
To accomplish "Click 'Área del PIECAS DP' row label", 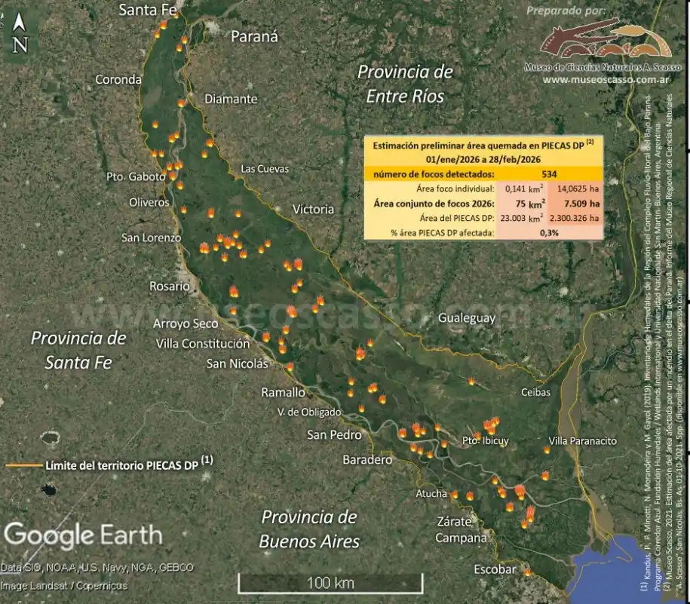I will (x=457, y=218).
